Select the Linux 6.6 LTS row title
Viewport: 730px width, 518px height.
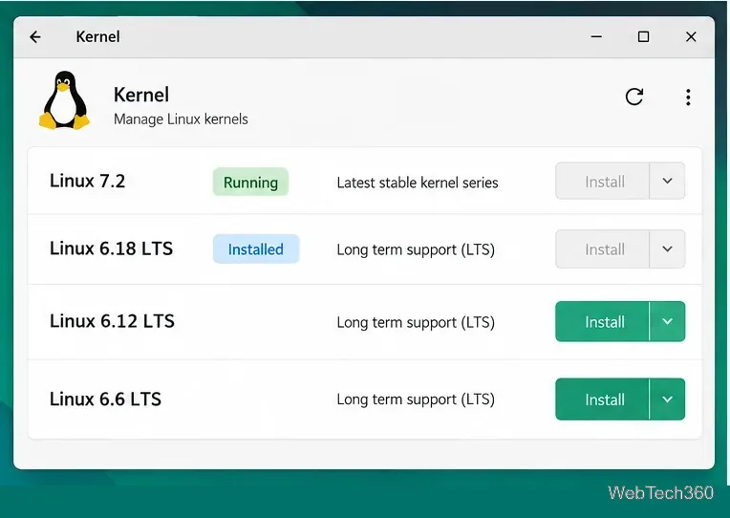click(x=106, y=399)
